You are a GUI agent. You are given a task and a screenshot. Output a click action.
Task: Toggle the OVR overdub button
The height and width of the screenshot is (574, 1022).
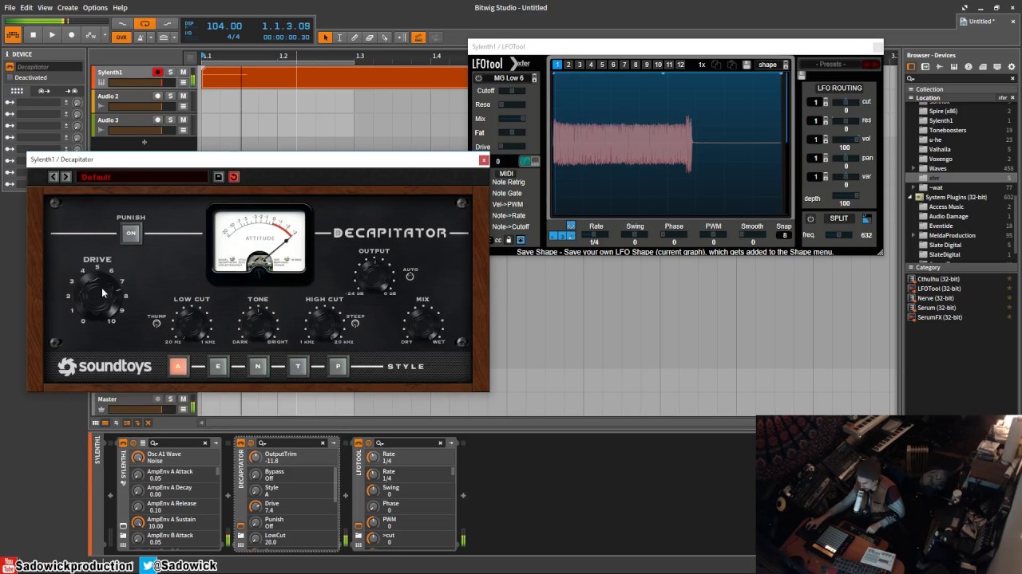coord(121,37)
